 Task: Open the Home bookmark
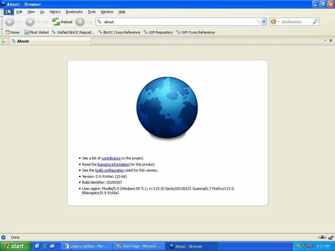click(x=12, y=32)
